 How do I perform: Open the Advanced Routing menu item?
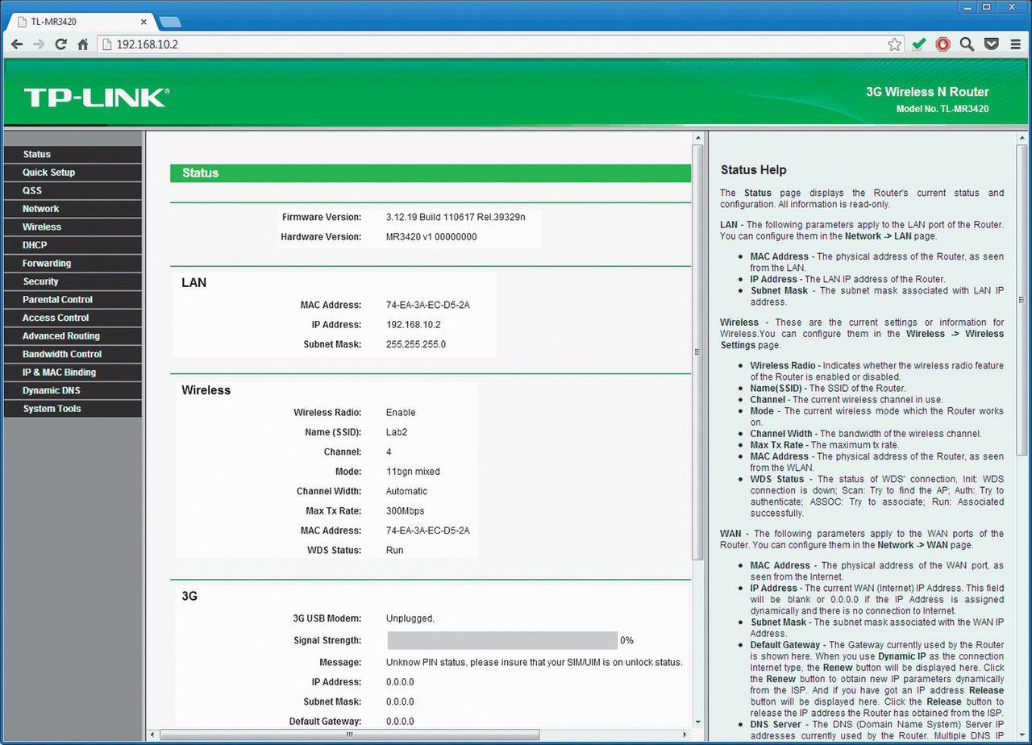coord(73,335)
